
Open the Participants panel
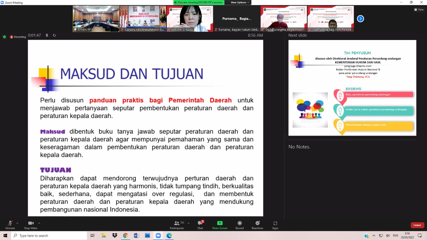[177, 225]
